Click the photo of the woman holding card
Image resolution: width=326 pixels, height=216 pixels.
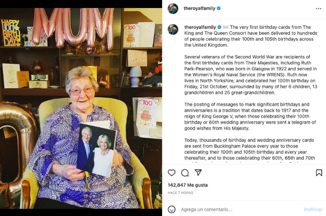click(81, 108)
